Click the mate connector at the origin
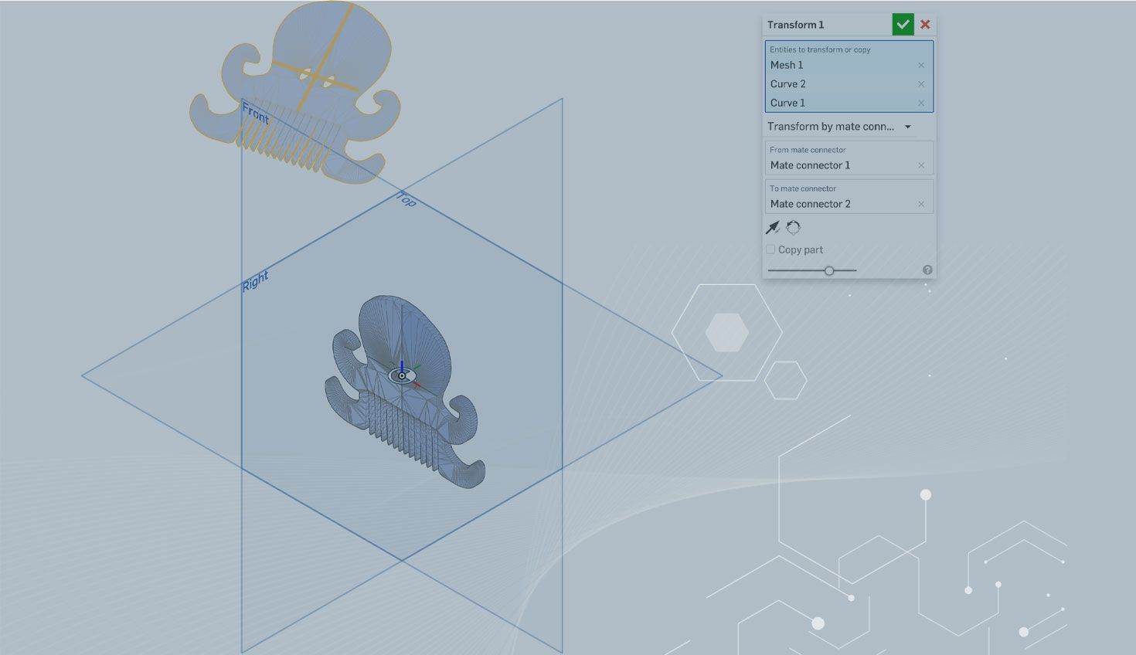The height and width of the screenshot is (655, 1136). pos(402,376)
